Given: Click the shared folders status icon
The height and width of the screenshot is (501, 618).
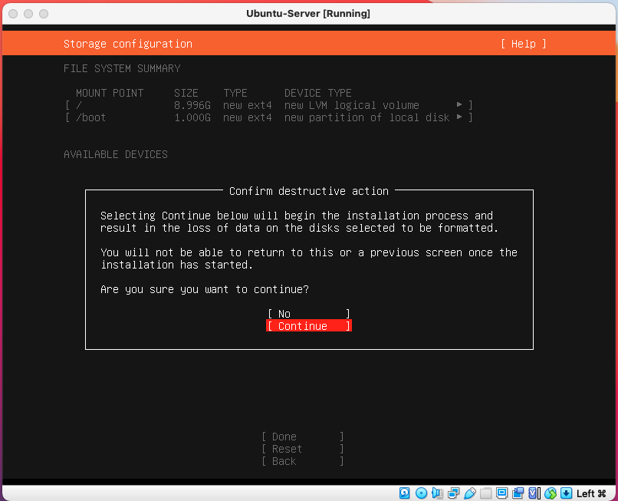Looking at the screenshot, I should tap(485, 493).
